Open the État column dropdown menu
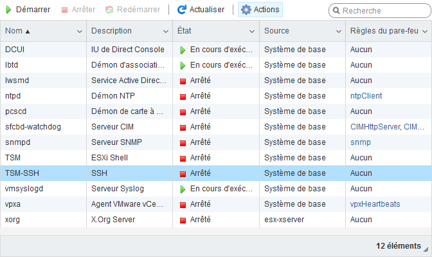Image resolution: width=432 pixels, height=257 pixels. coord(252,32)
